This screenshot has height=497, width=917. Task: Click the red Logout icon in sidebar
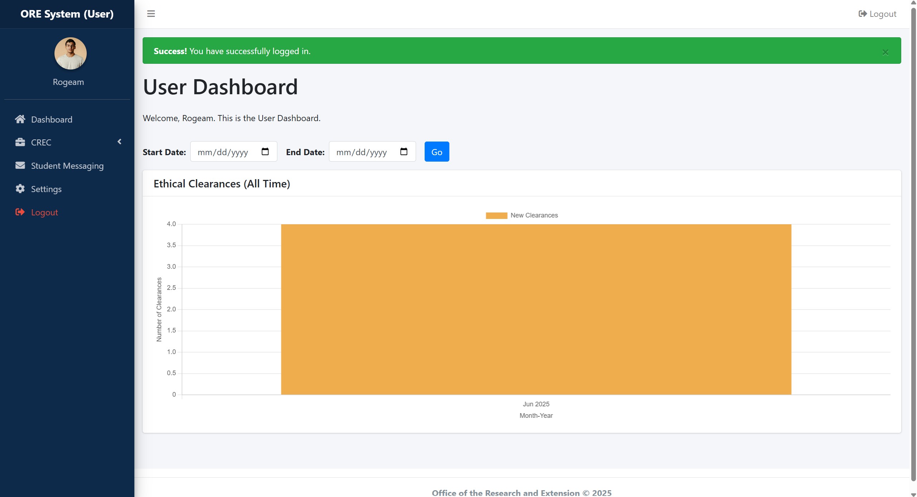pos(20,212)
